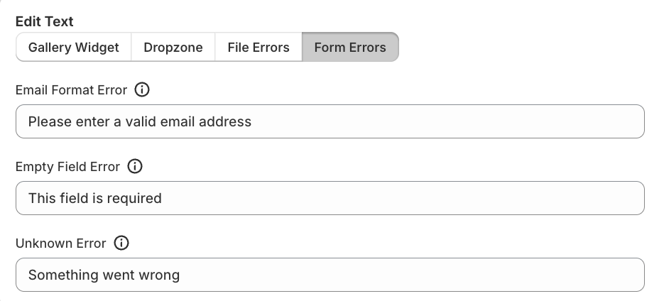659x301 pixels.
Task: Select the File Errors tab
Action: (x=258, y=48)
